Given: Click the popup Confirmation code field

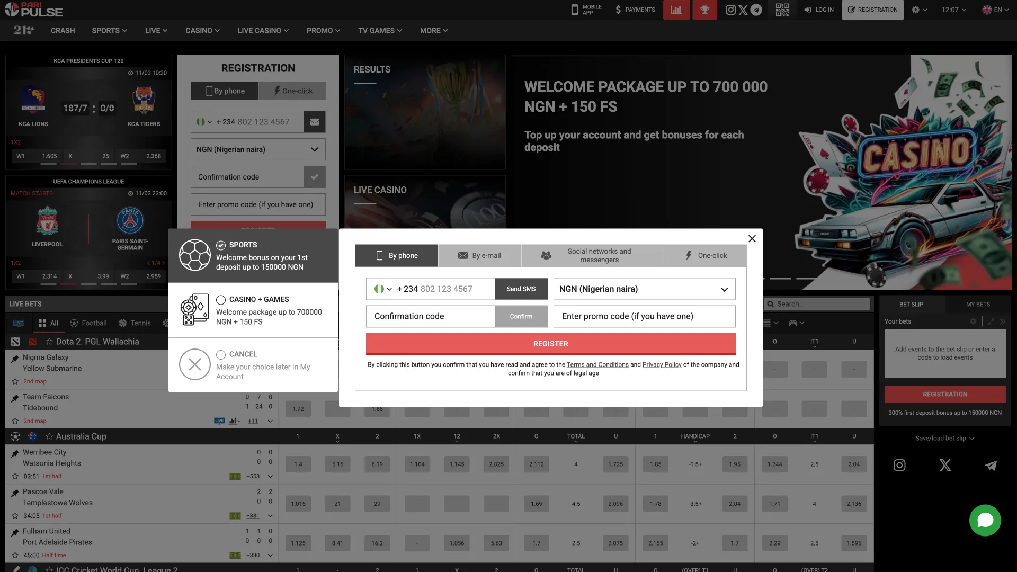Looking at the screenshot, I should [430, 316].
